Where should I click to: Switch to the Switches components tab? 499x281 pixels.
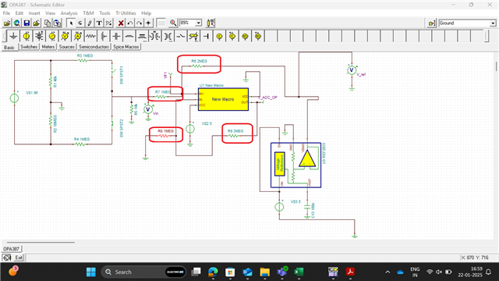click(29, 47)
